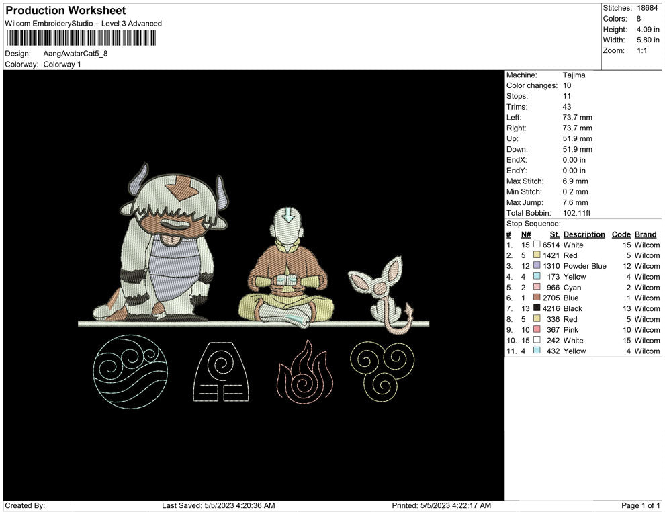Click the Printed timestamp
Image resolution: width=665 pixels, height=512 pixels.
441,505
